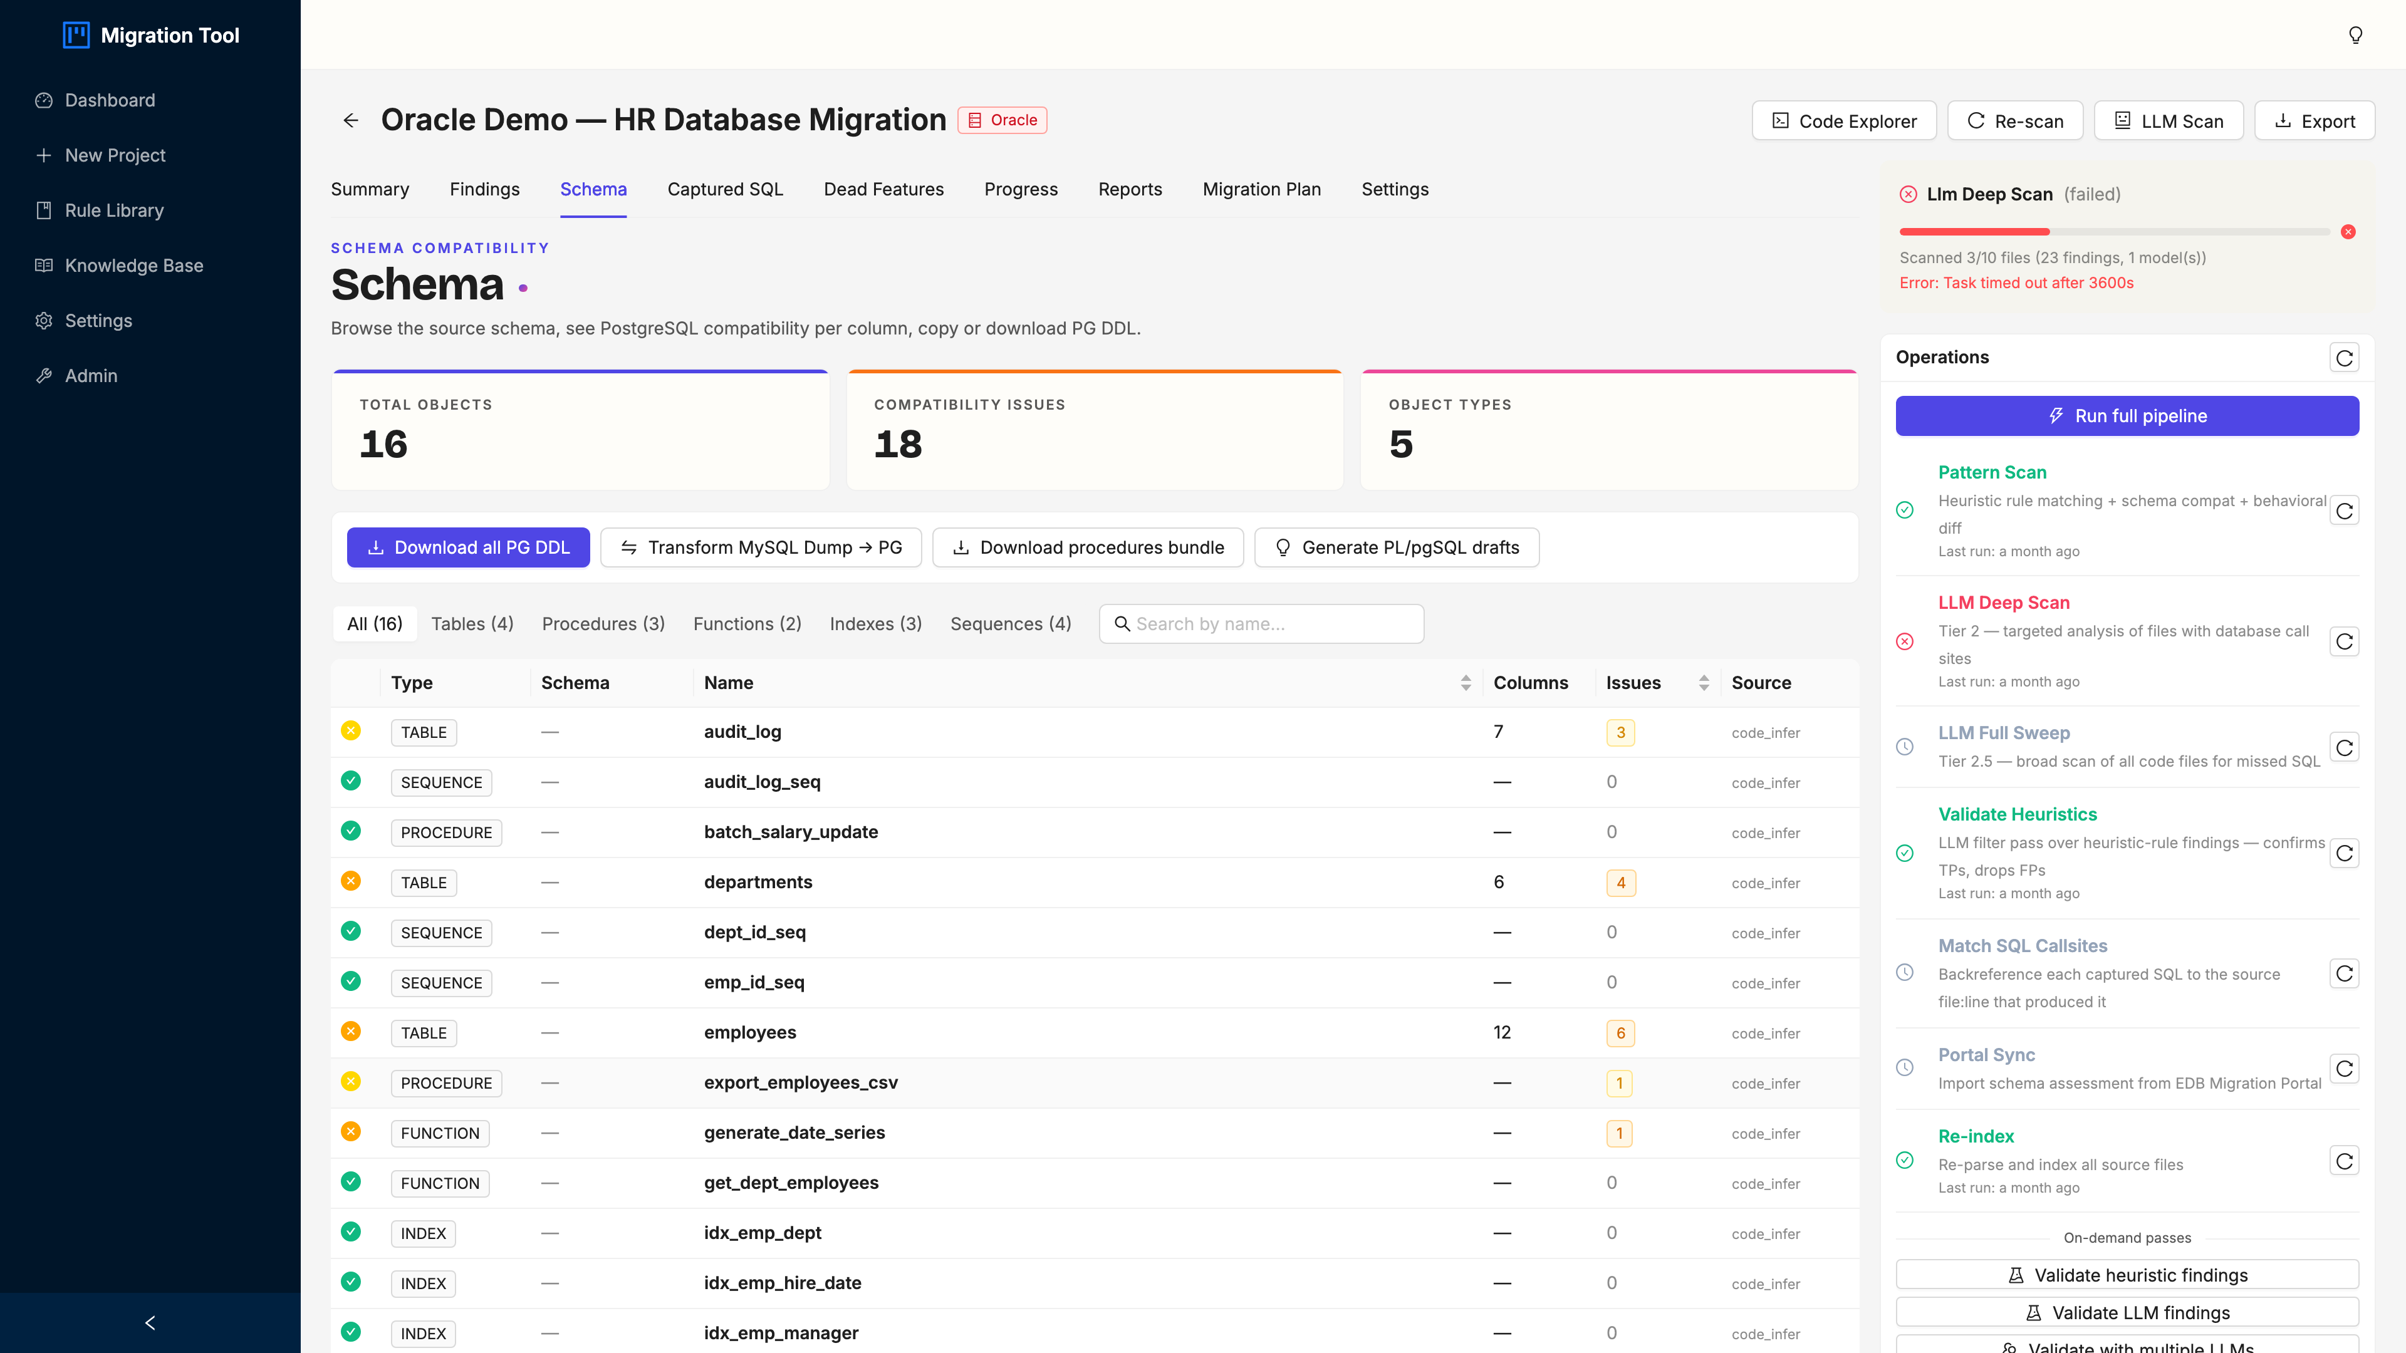This screenshot has width=2406, height=1353.
Task: Refresh the Operations panel
Action: tap(2345, 358)
